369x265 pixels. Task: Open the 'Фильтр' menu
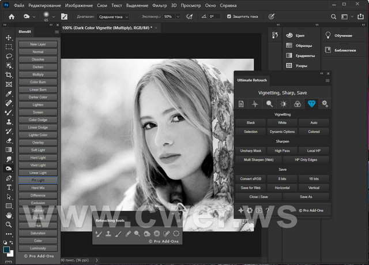pyautogui.click(x=160, y=4)
